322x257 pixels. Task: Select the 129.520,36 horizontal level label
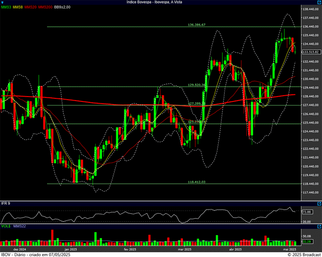[197, 84]
